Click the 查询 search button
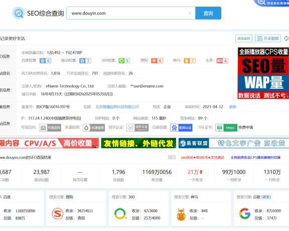This screenshot has width=289, height=231. tap(208, 13)
